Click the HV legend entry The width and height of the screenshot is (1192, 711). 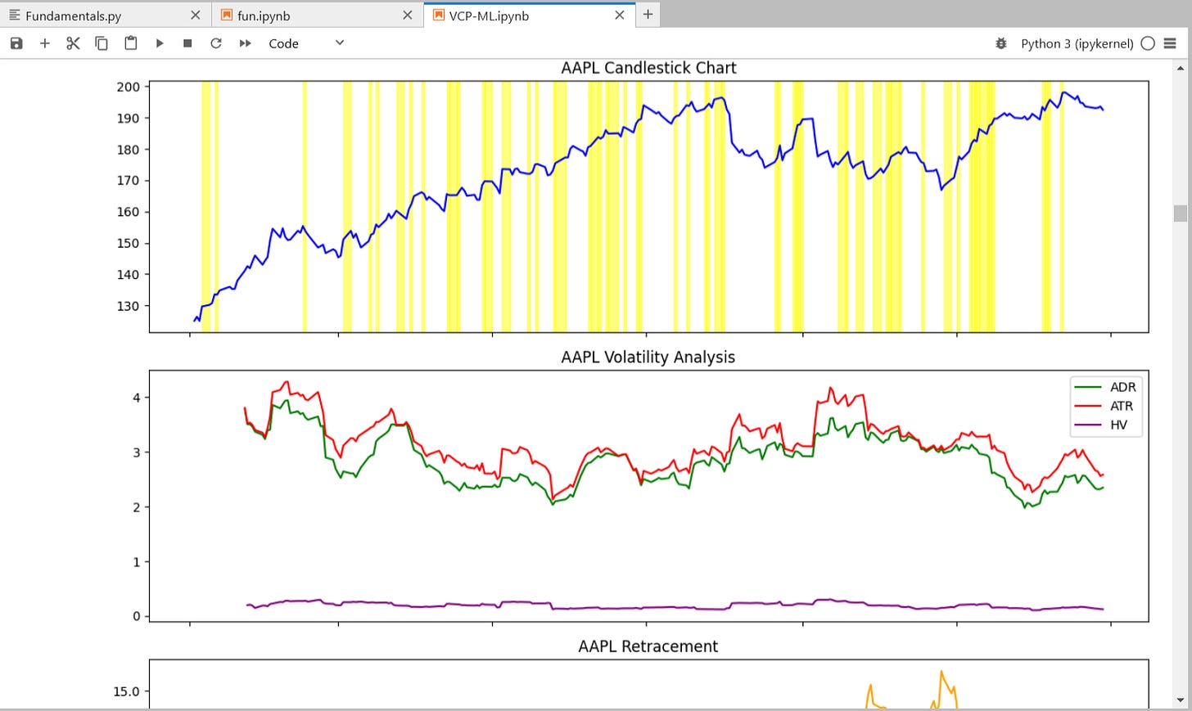tap(1101, 425)
